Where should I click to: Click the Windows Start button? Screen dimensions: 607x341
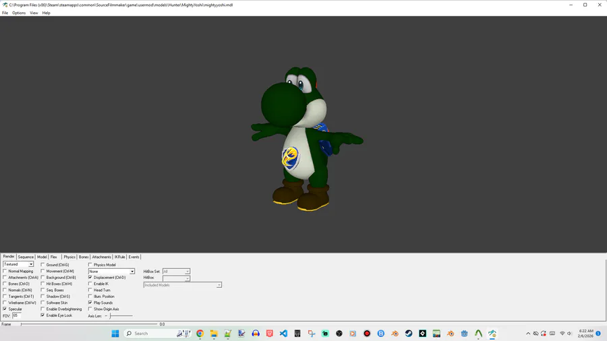pos(115,334)
